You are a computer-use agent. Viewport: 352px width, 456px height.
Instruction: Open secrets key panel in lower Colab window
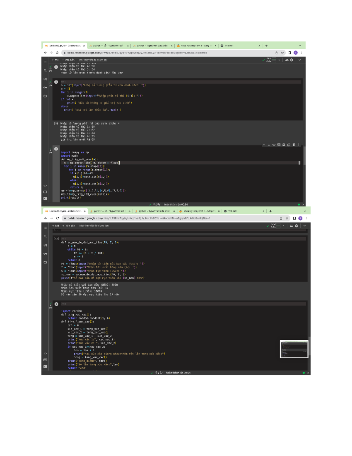(45, 254)
